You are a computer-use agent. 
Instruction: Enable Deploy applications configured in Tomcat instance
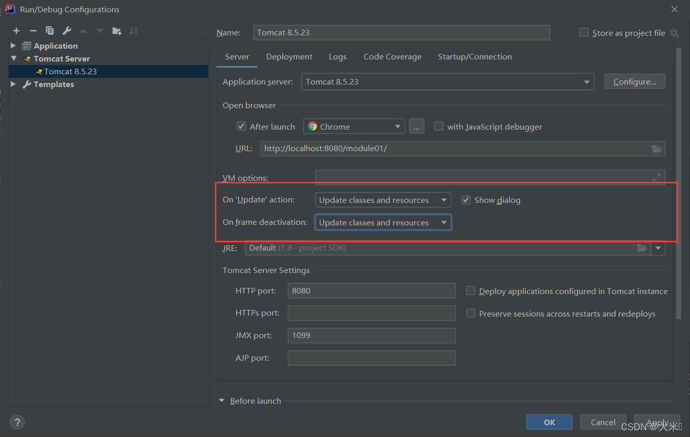pyautogui.click(x=470, y=290)
